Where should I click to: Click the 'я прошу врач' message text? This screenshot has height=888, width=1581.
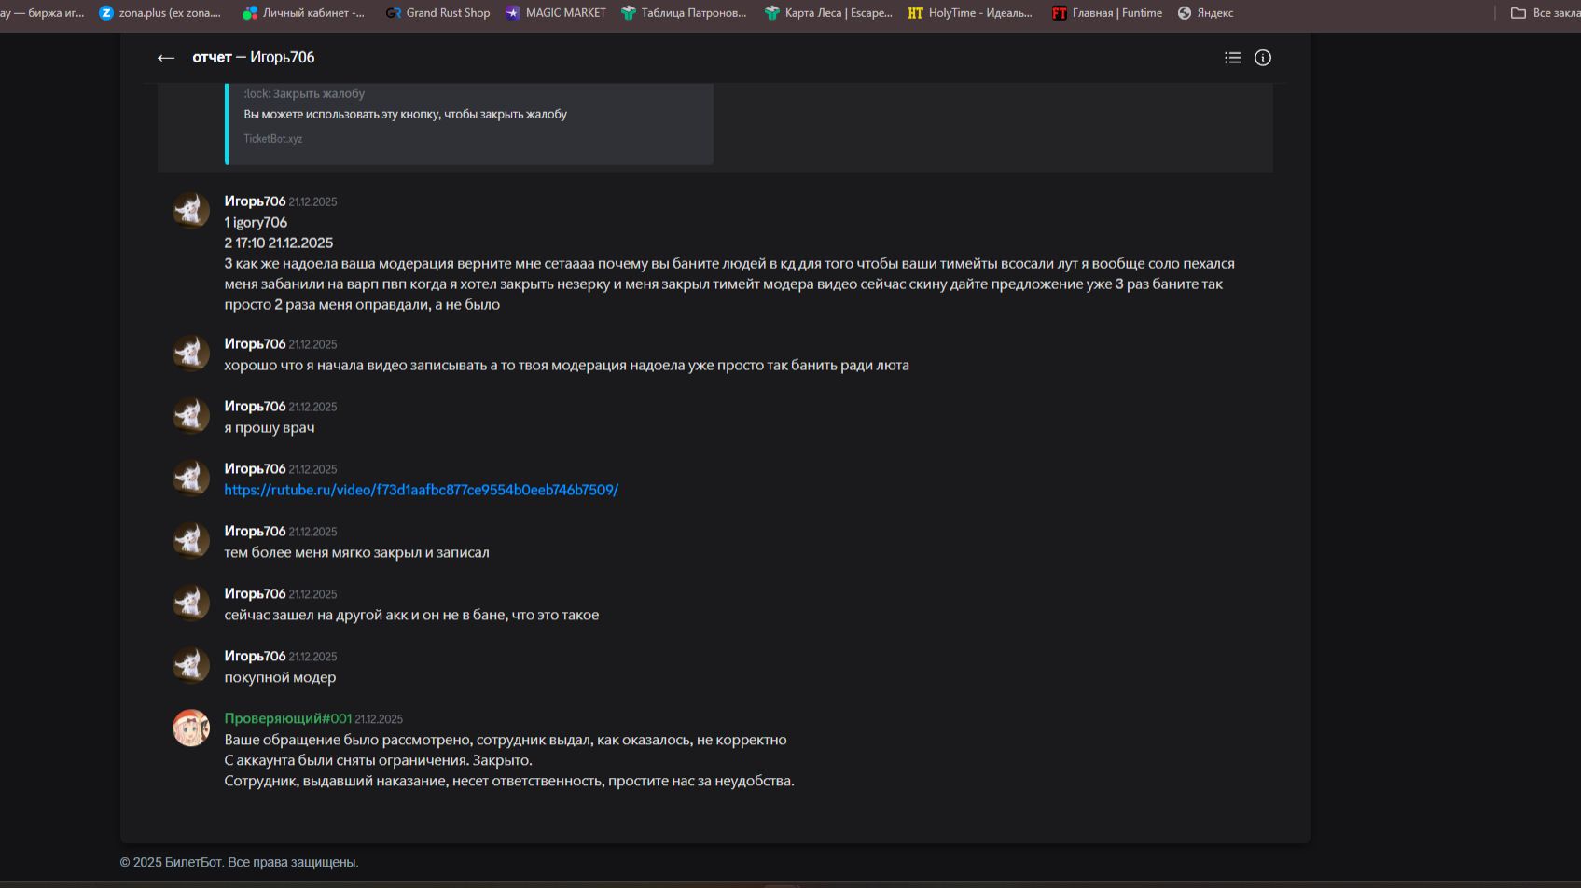[270, 428]
